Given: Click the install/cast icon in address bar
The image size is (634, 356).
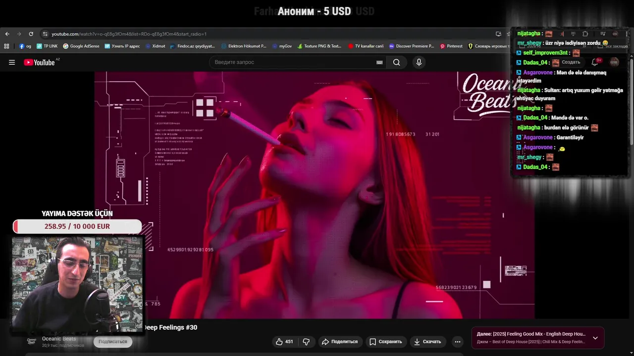Looking at the screenshot, I should 498,34.
